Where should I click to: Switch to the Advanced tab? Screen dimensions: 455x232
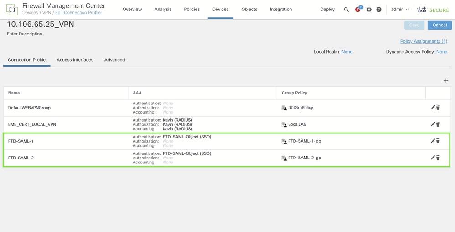tap(114, 60)
